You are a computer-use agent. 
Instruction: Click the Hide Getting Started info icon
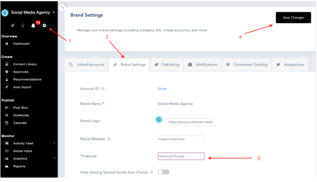coord(152,172)
